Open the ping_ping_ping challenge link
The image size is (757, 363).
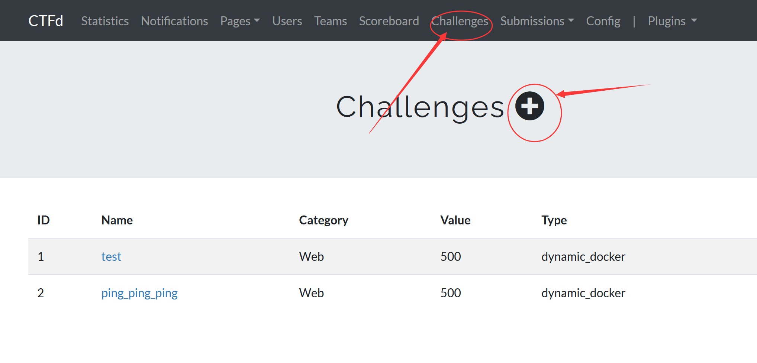click(x=139, y=293)
